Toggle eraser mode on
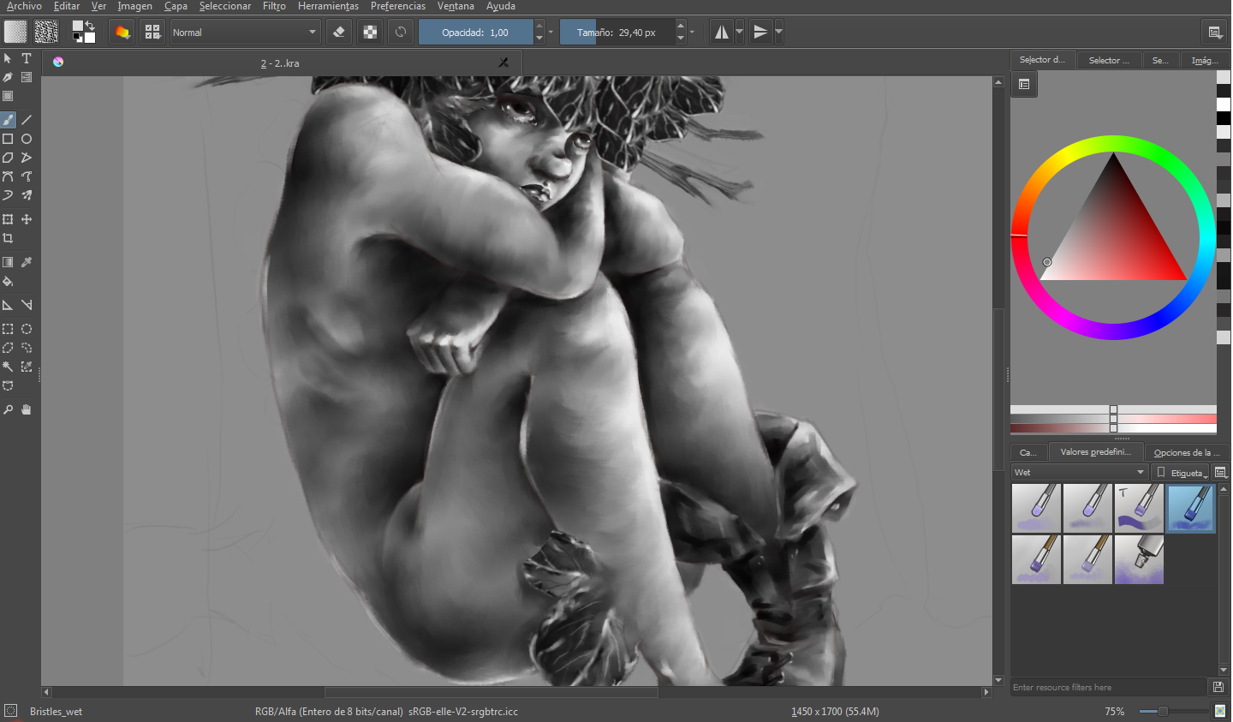 pos(339,33)
